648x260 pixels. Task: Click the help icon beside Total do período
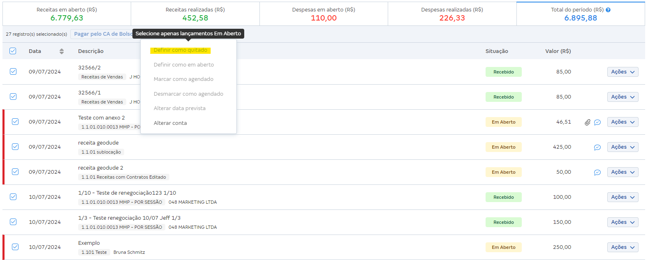tap(608, 10)
